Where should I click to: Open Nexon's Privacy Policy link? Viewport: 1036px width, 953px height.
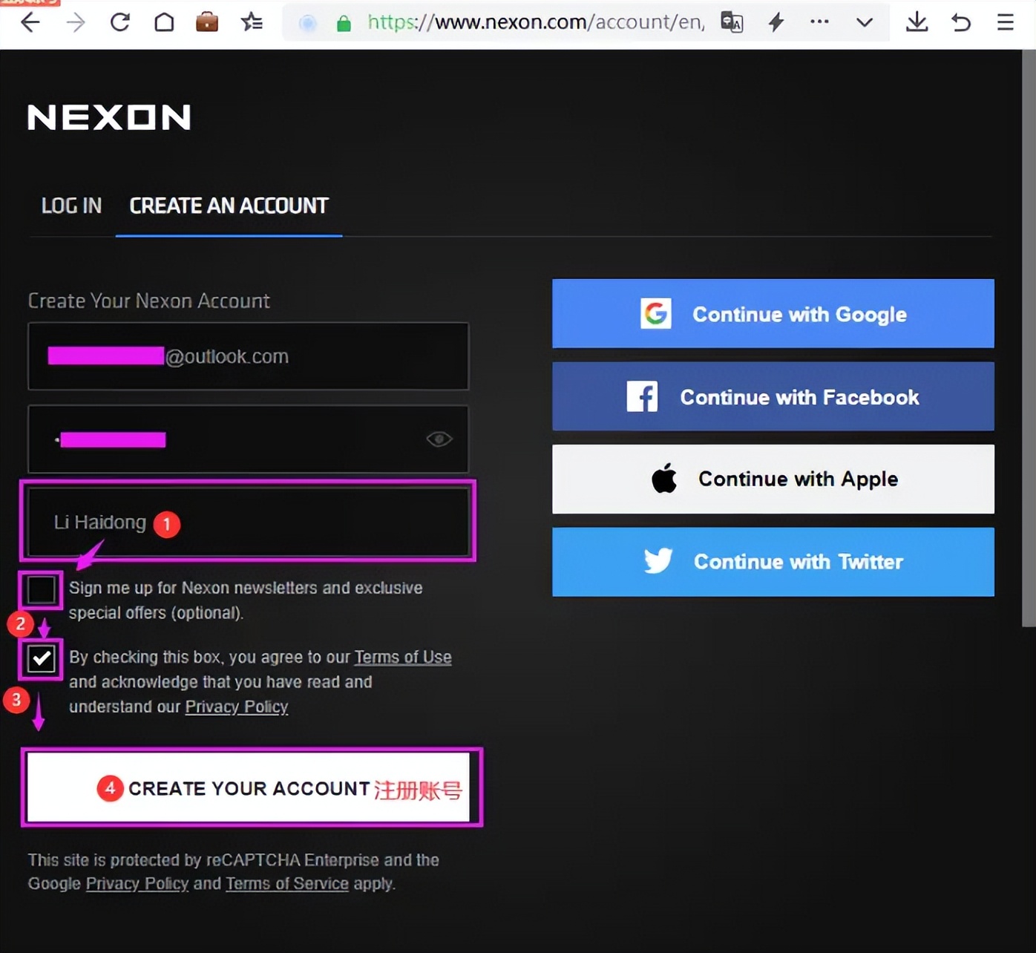point(237,707)
